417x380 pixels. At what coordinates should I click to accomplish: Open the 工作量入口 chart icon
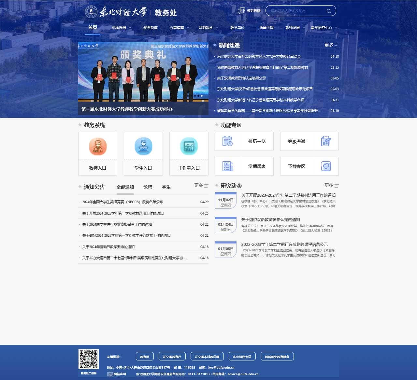189,146
